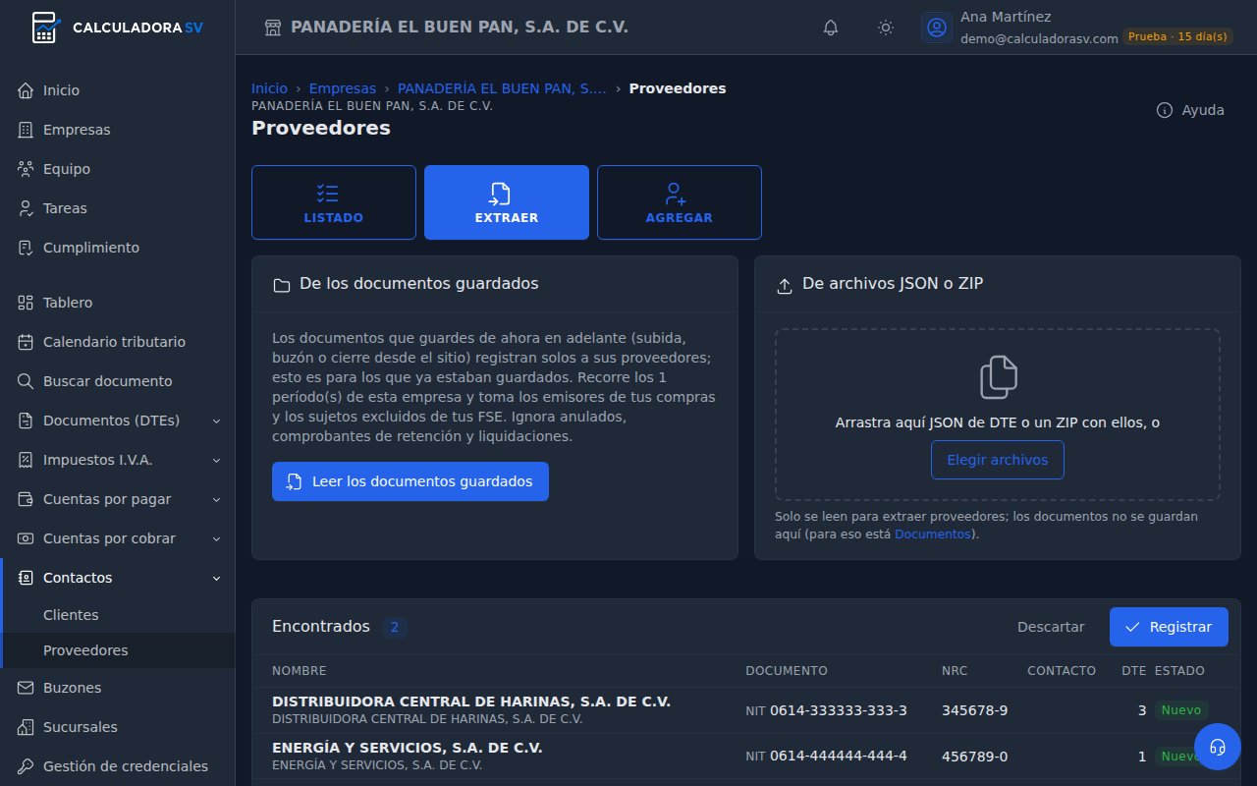Open notifications bell icon
The image size is (1257, 786).
click(831, 28)
